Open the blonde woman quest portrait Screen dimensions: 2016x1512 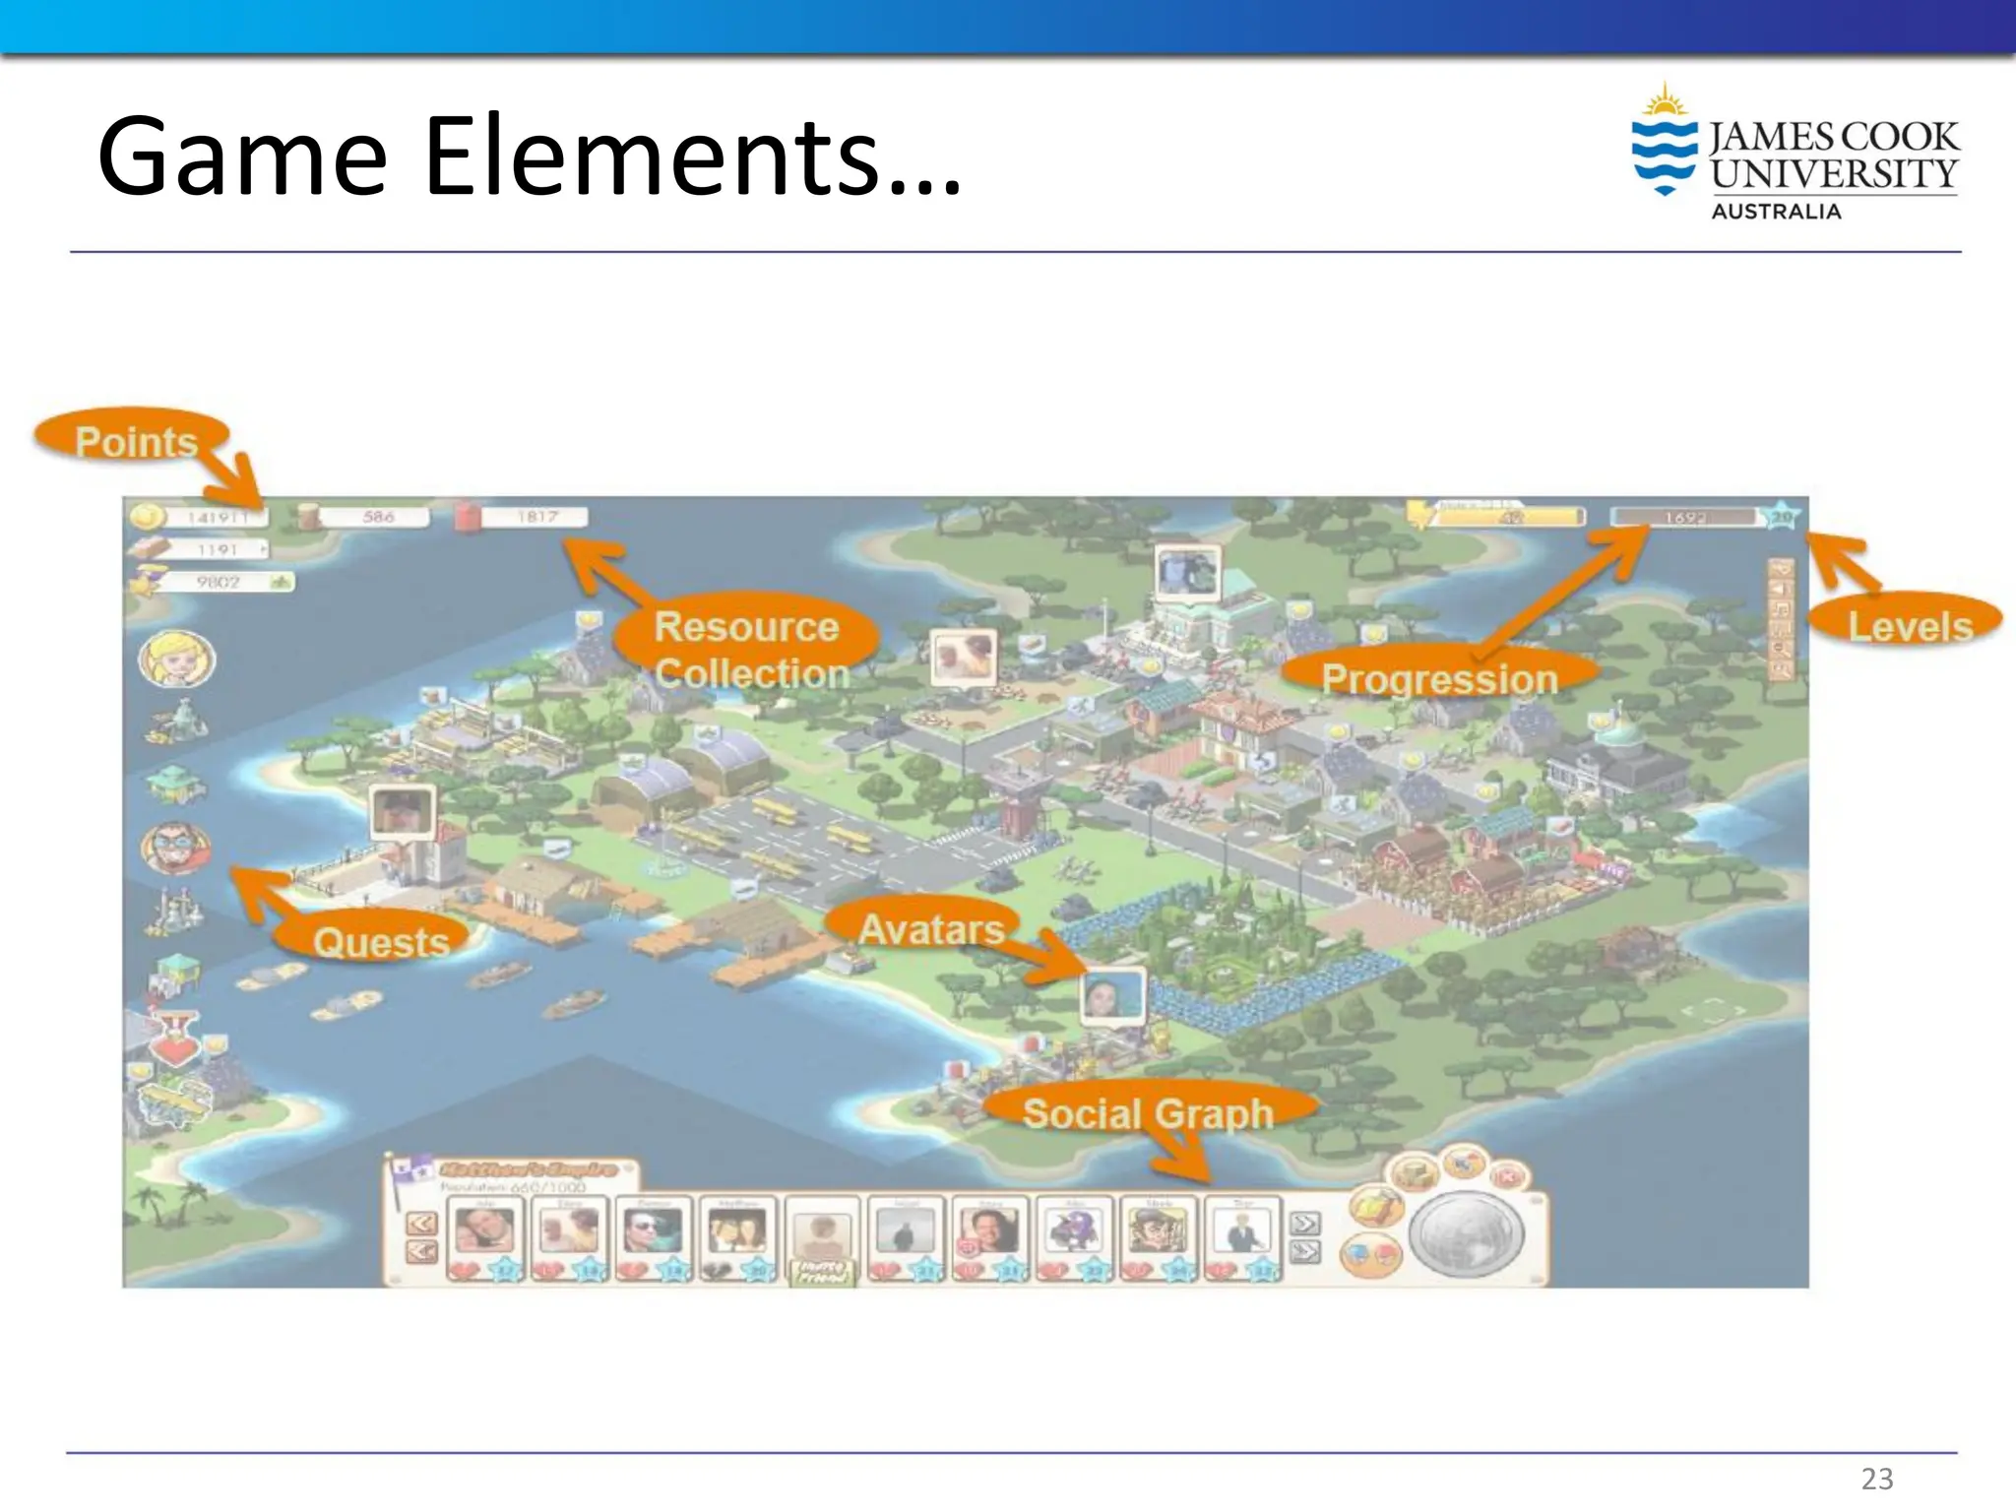point(176,659)
